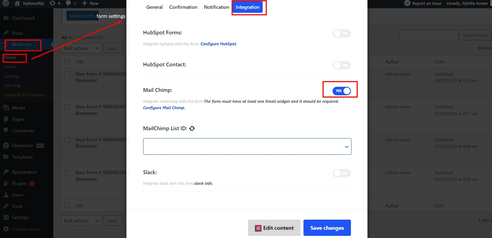Open the top Bulk actions dropdown
This screenshot has width=492, height=238.
[x=81, y=48]
